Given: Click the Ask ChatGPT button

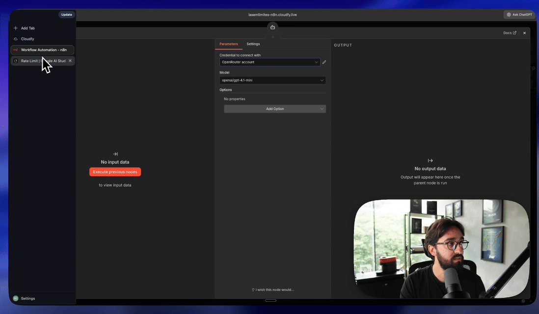Looking at the screenshot, I should point(519,15).
